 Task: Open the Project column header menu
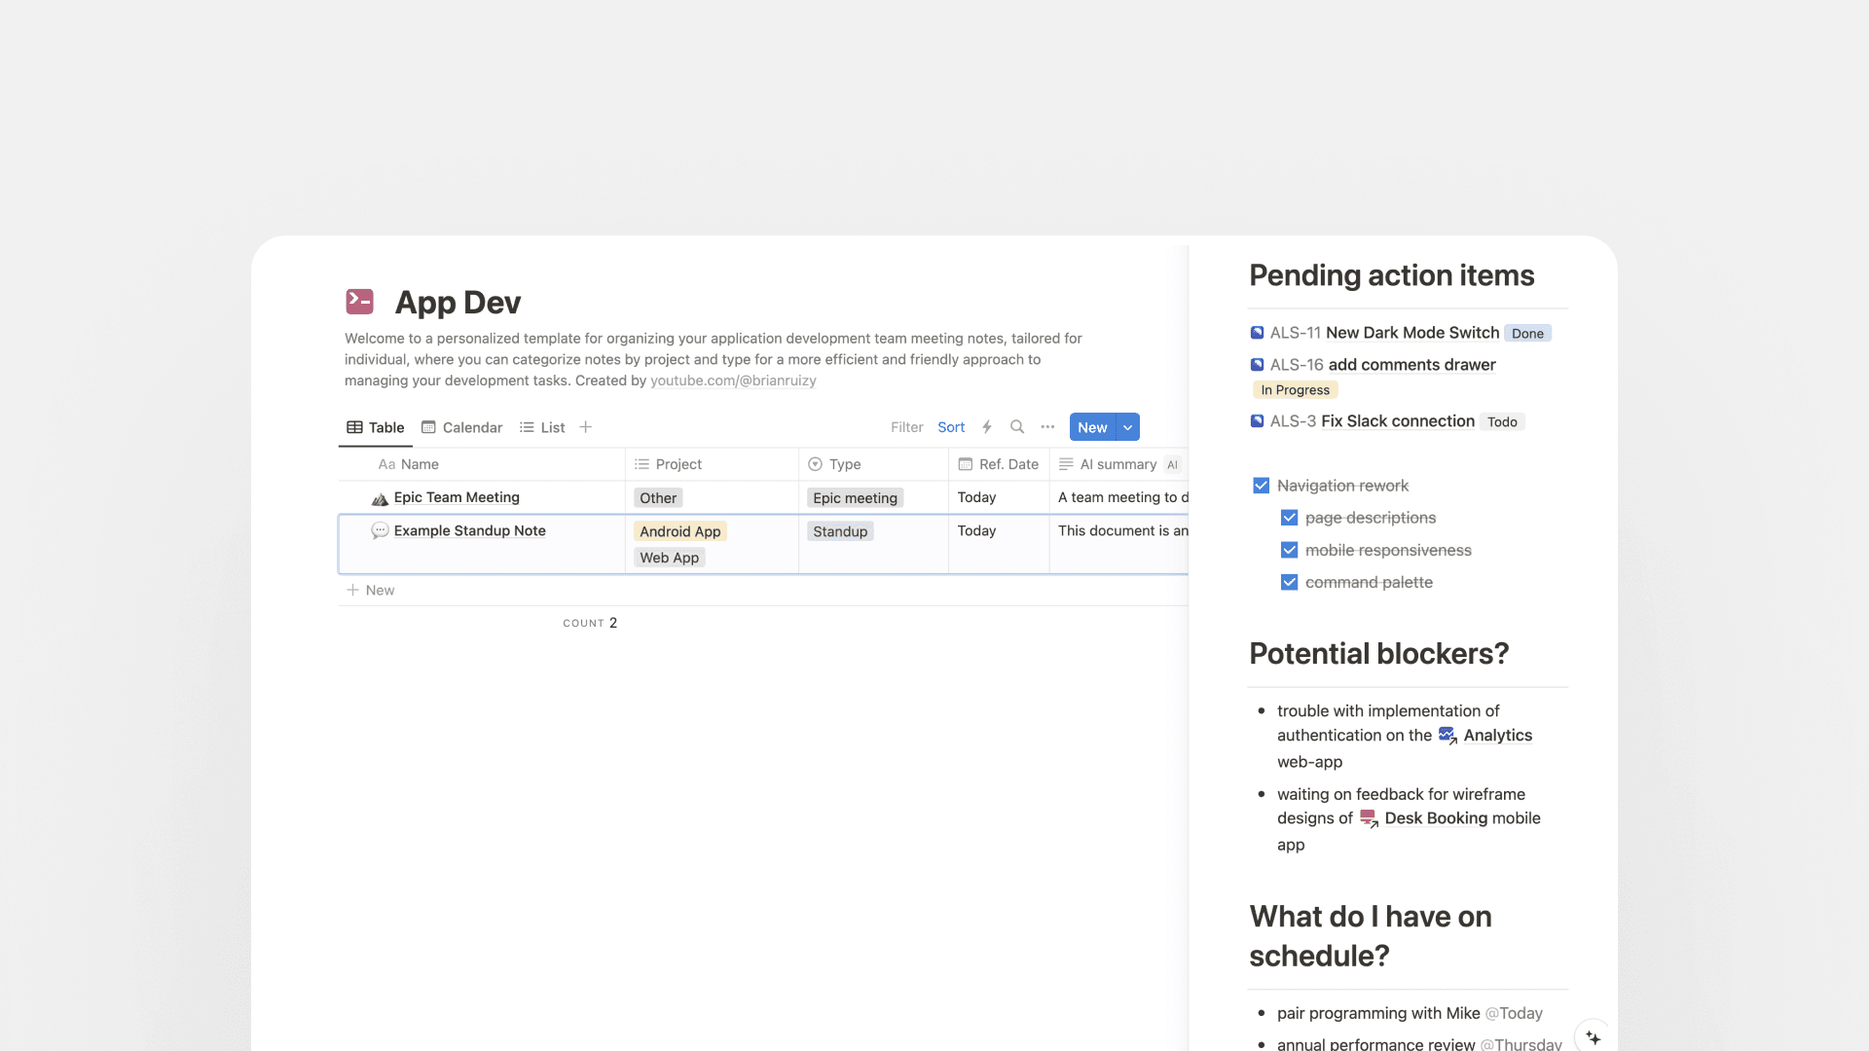(x=712, y=464)
